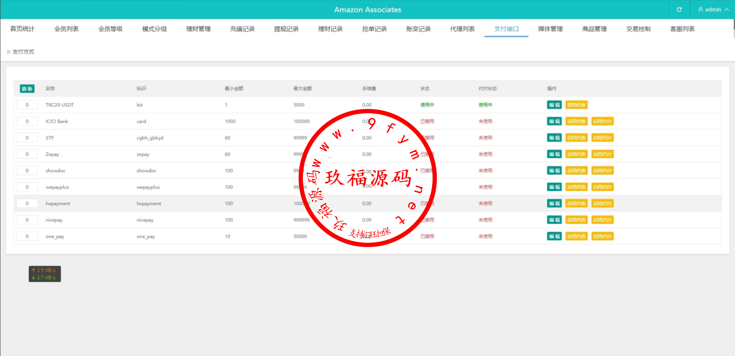Enable 启用代收 for hxpayment

click(x=577, y=204)
